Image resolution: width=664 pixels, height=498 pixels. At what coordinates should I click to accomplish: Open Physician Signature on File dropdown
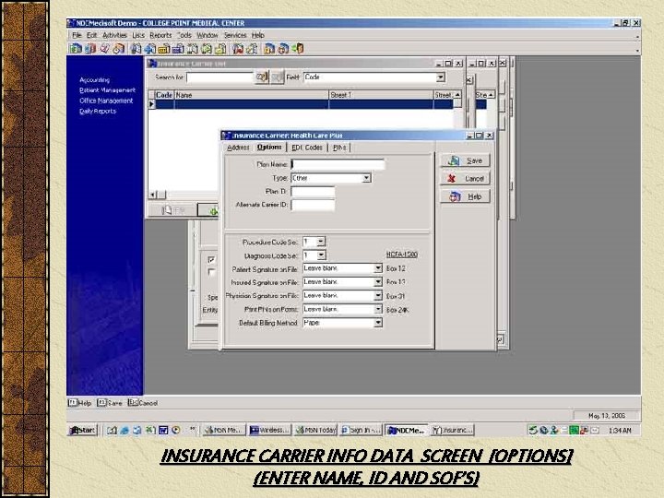(378, 296)
